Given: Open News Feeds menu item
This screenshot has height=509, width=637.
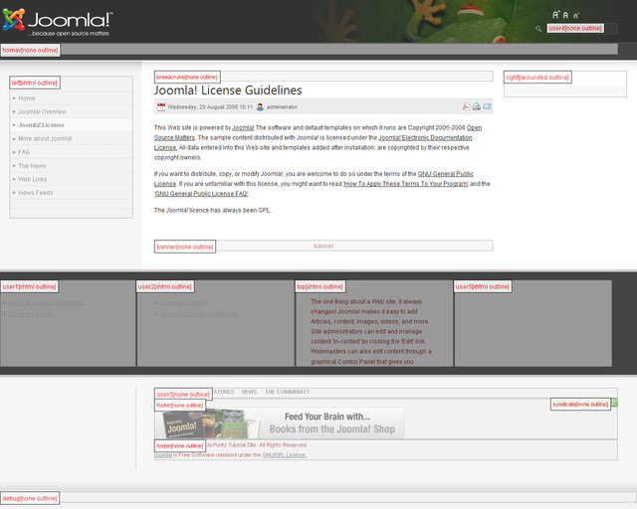Looking at the screenshot, I should (x=36, y=193).
